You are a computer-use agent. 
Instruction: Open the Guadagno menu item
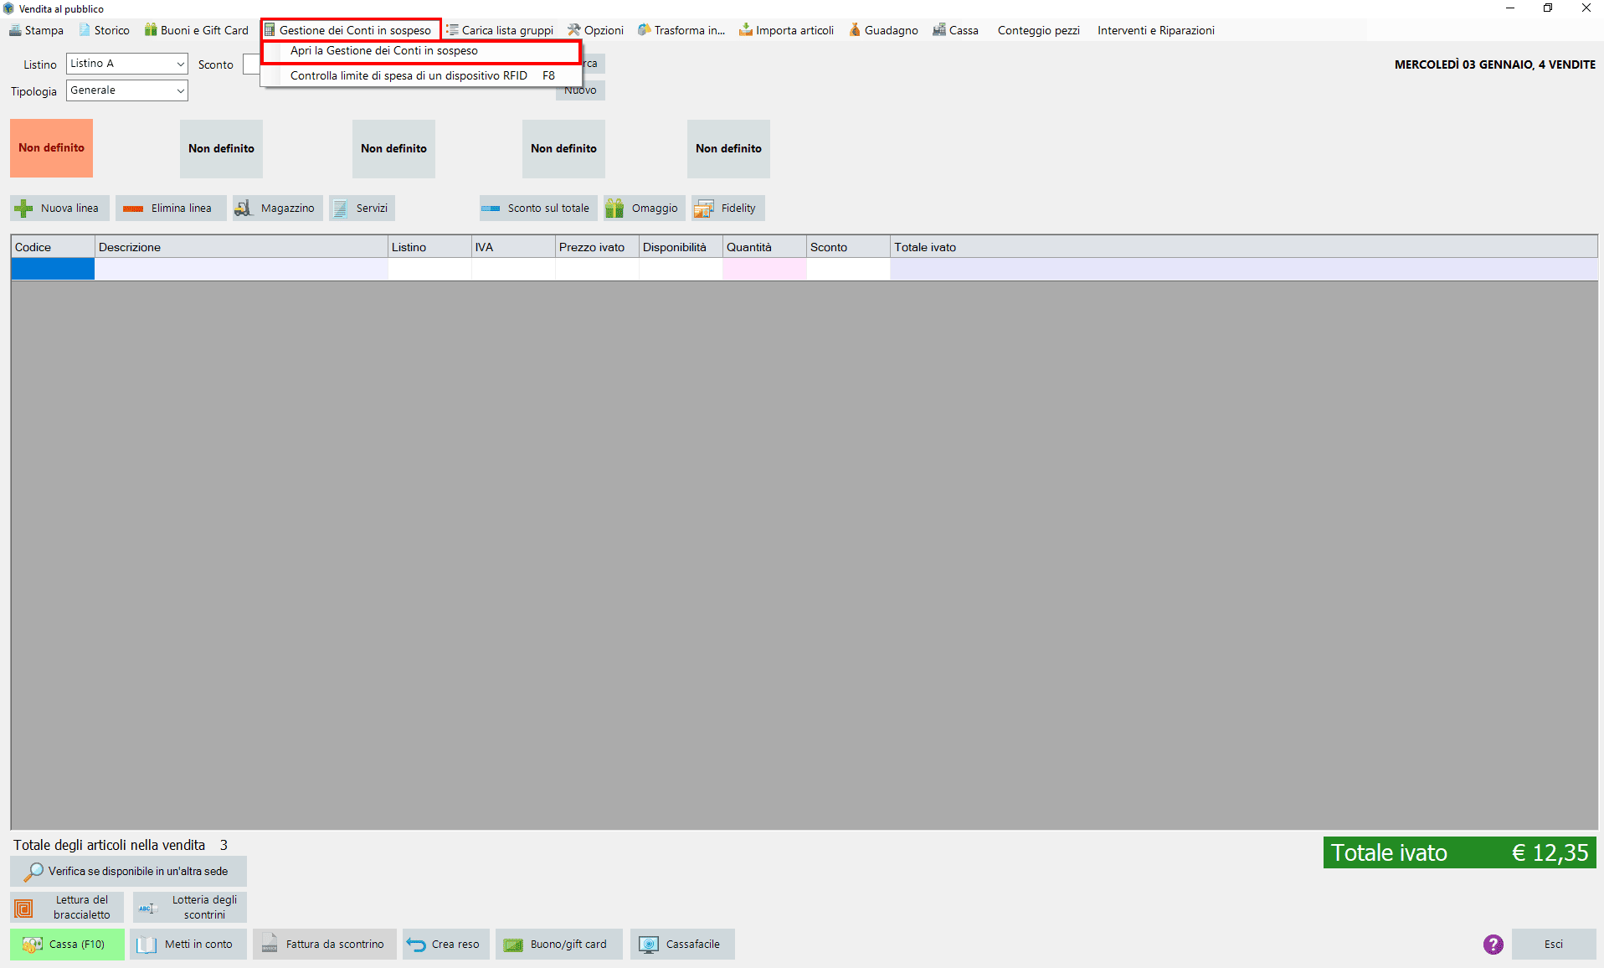tap(883, 30)
